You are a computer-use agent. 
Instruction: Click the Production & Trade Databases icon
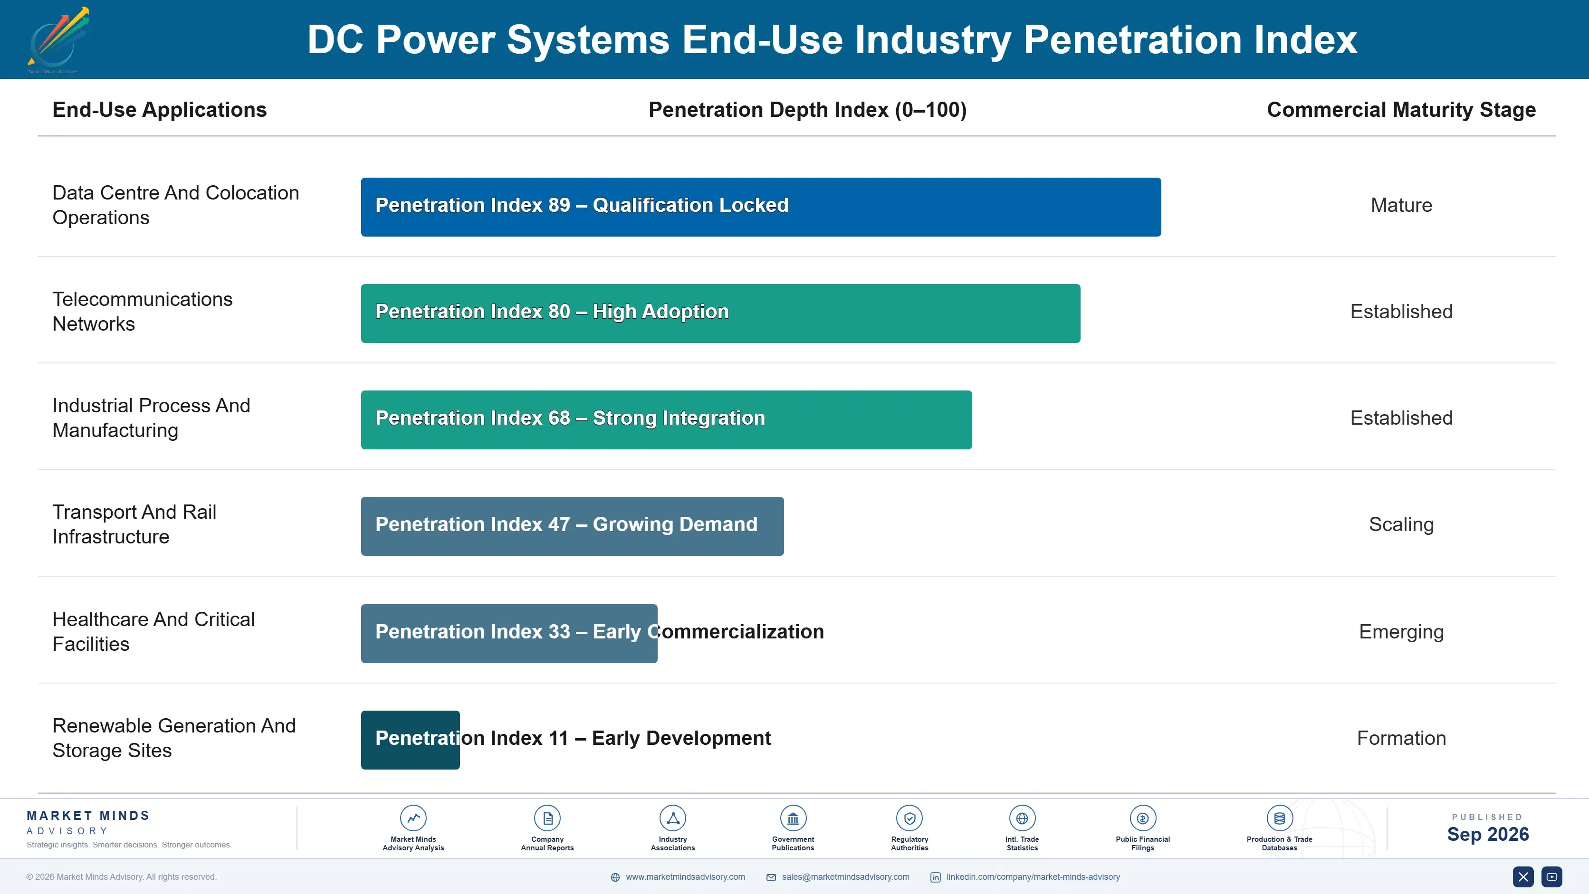click(x=1279, y=818)
